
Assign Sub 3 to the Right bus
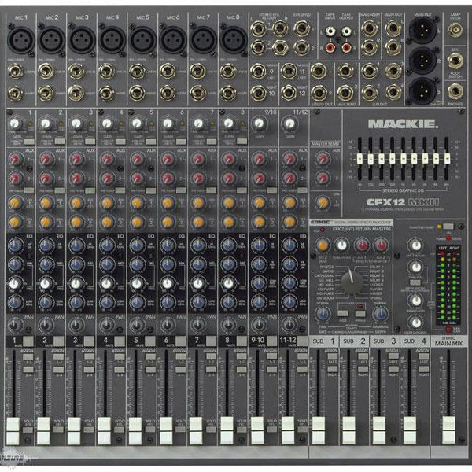(x=393, y=369)
